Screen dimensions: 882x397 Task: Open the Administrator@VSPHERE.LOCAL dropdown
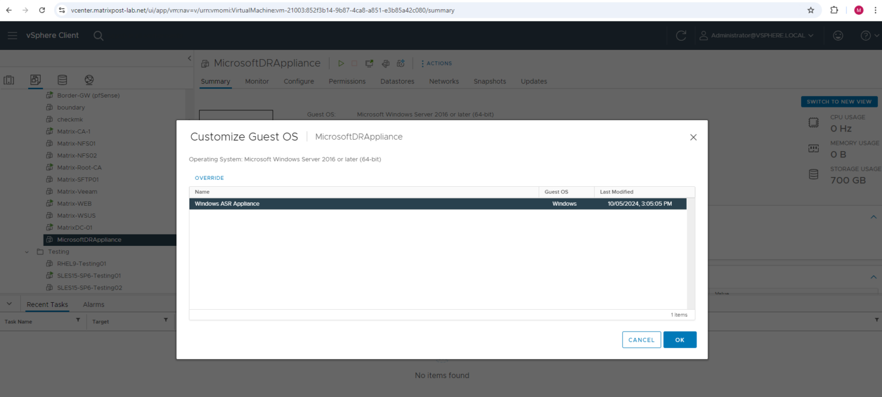click(x=757, y=36)
